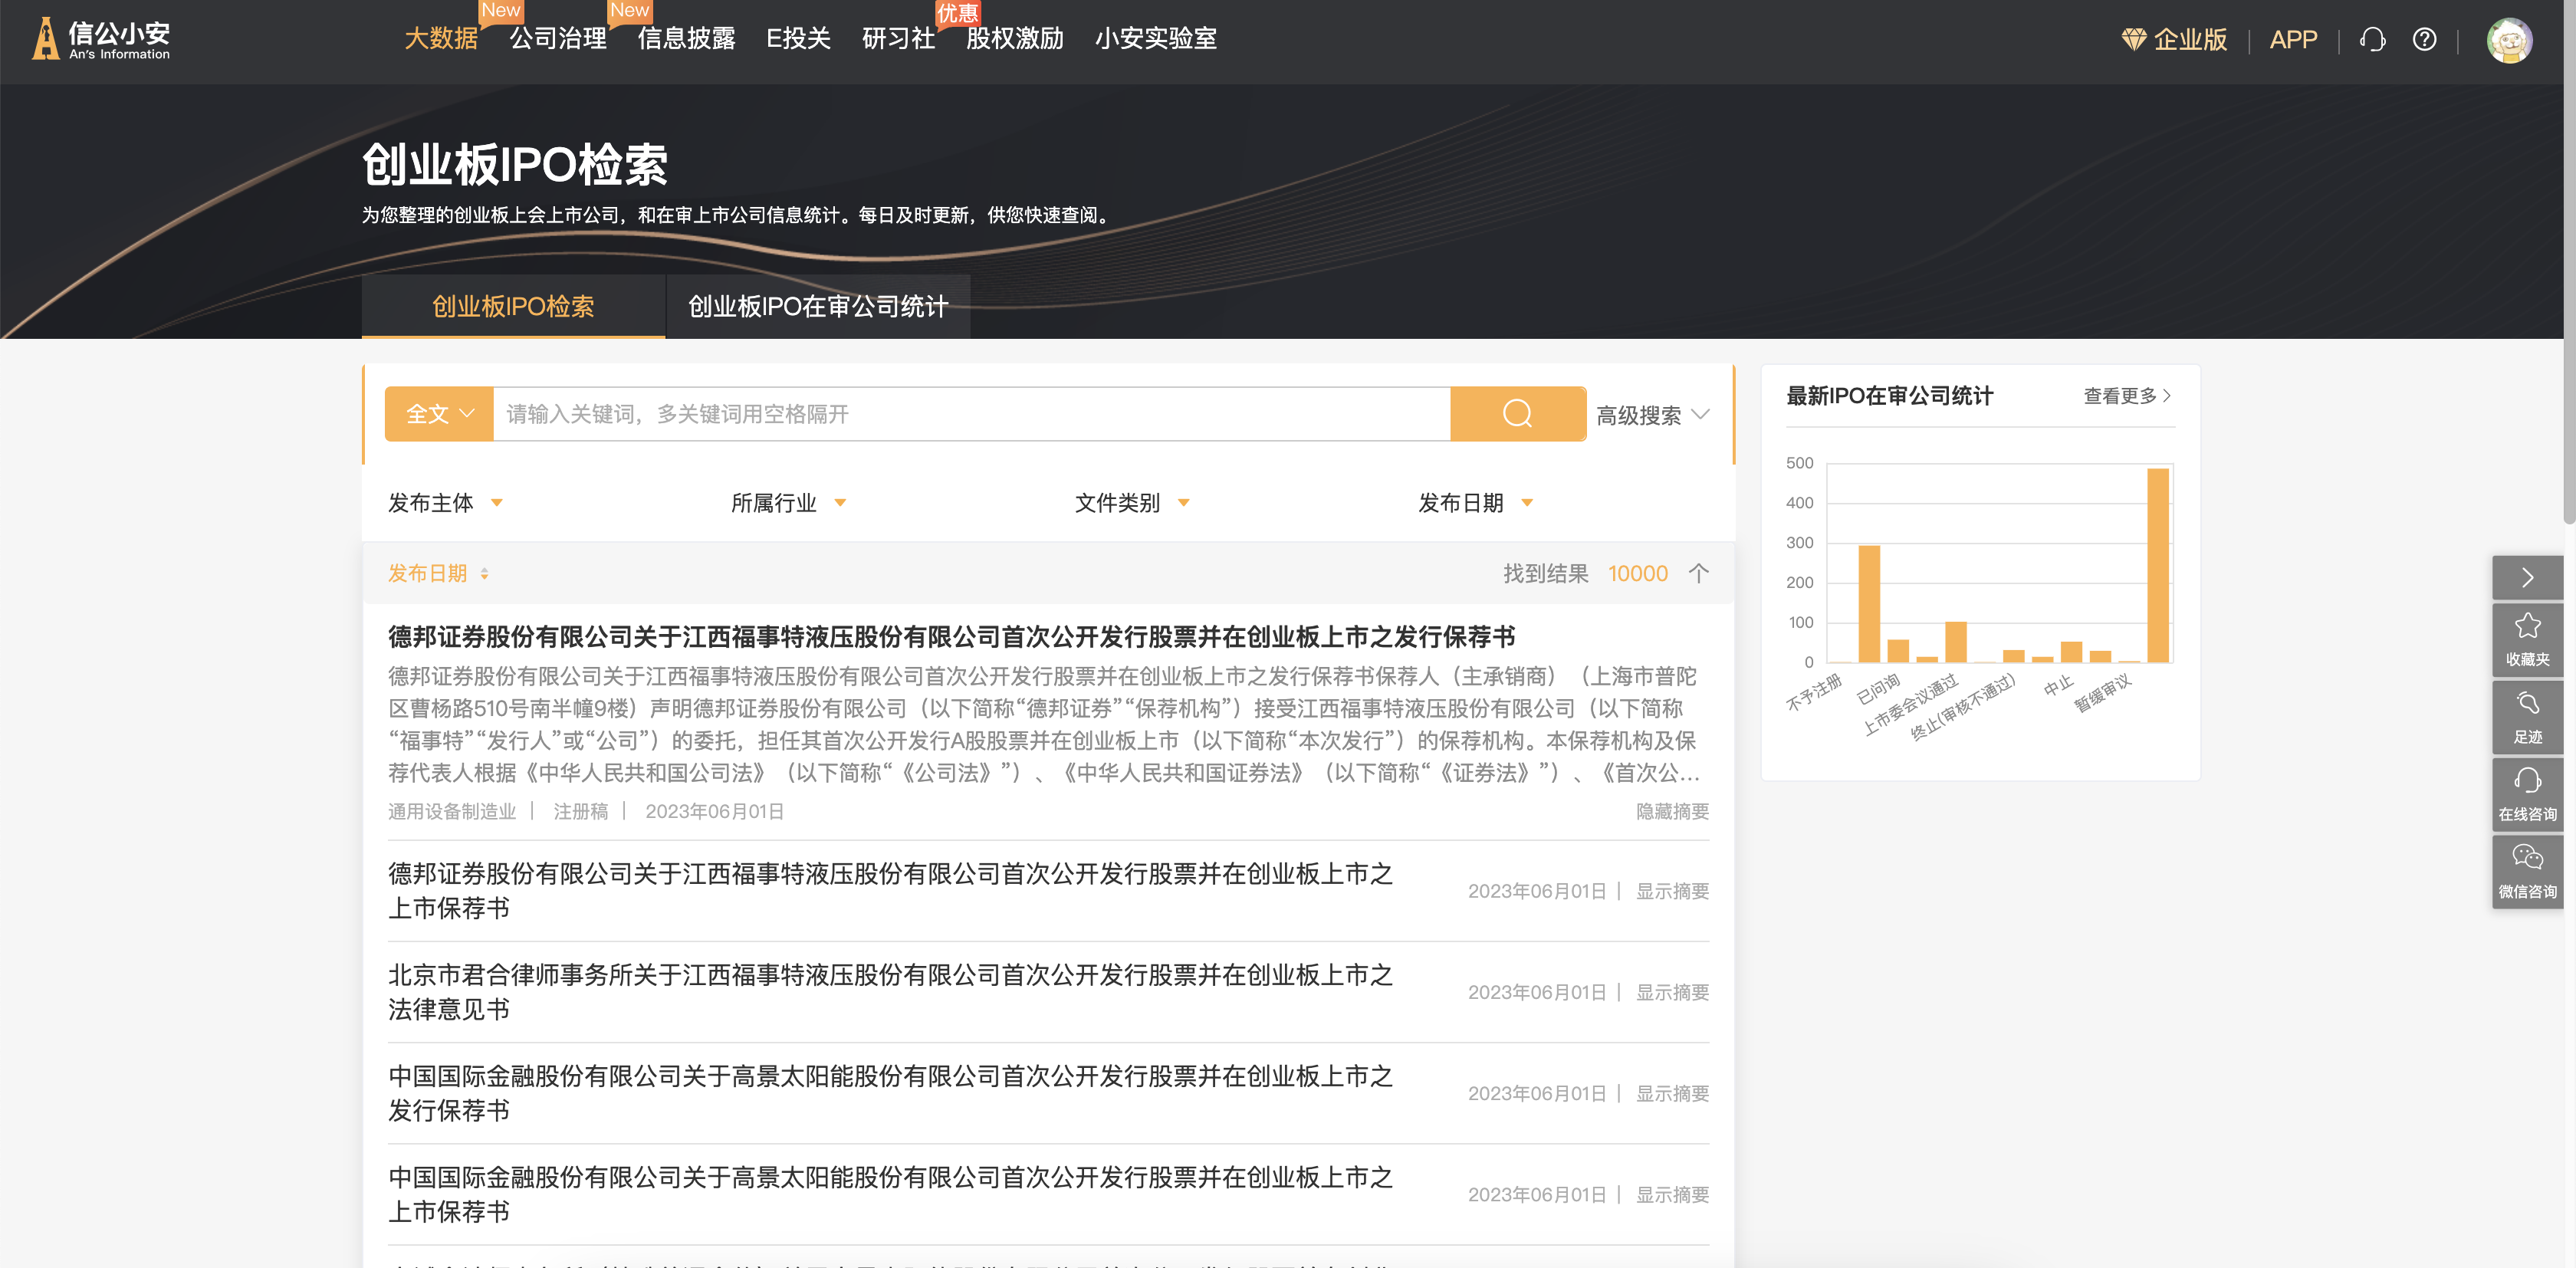Show summary for 高景太阳能 上市保荐书 result
Screen dimensions: 2576x1268
point(1672,1194)
